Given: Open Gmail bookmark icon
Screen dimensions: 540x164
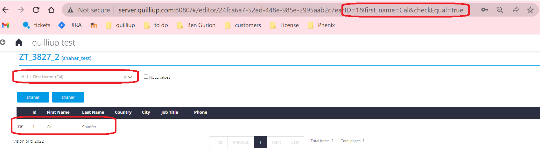Looking at the screenshot, I should point(5,25).
